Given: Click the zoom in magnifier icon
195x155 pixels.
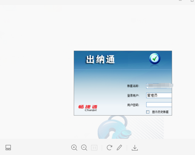Looking at the screenshot, I should pyautogui.click(x=74, y=148).
